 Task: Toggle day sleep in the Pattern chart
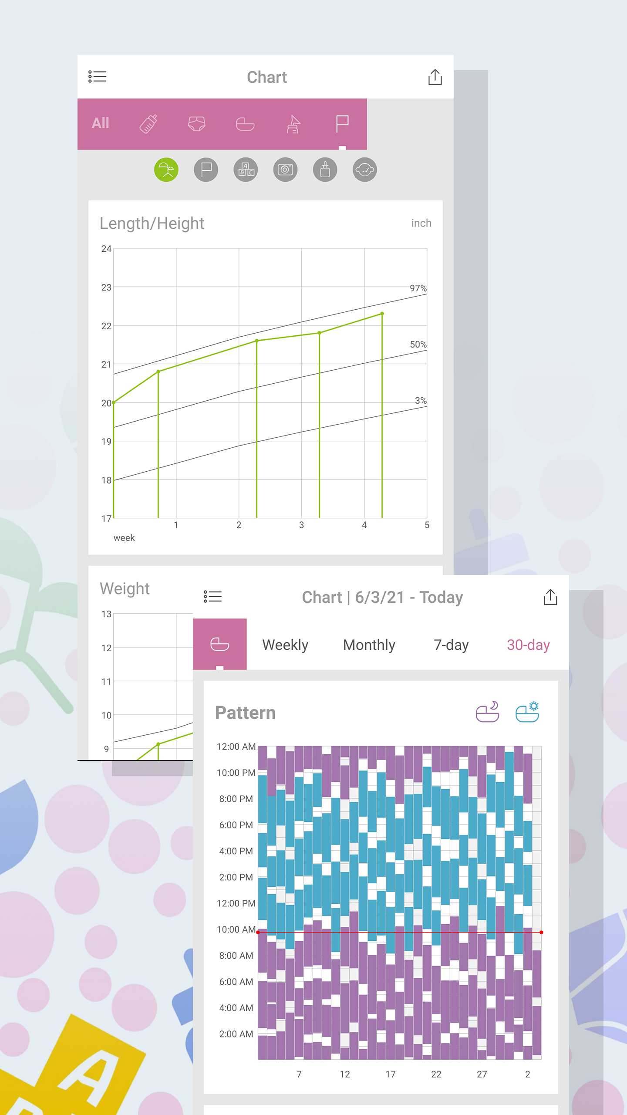click(x=526, y=713)
